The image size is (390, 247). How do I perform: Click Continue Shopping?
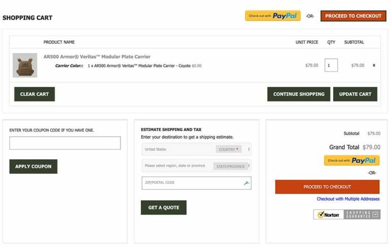pyautogui.click(x=299, y=94)
